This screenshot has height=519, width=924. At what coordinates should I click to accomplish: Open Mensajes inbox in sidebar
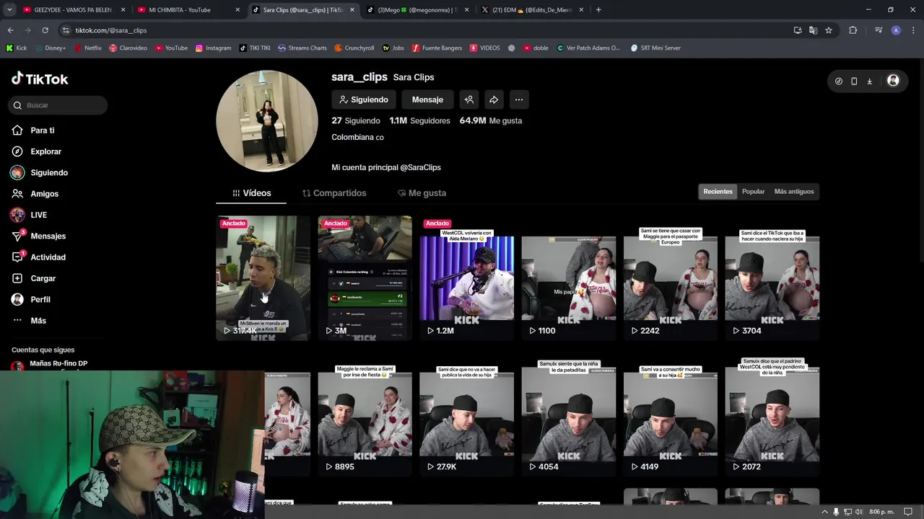(48, 236)
